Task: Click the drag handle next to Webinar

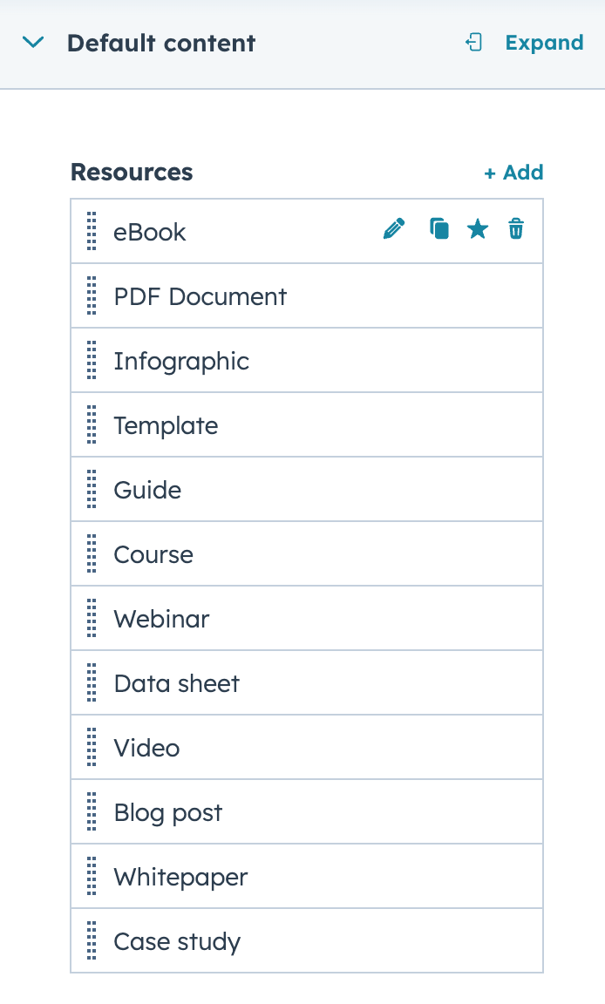Action: pos(91,618)
